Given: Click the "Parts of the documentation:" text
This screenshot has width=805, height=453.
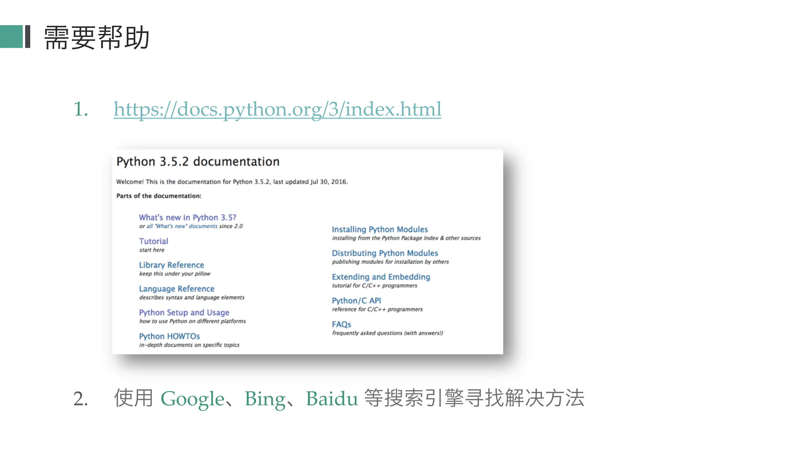Looking at the screenshot, I should click(x=159, y=196).
